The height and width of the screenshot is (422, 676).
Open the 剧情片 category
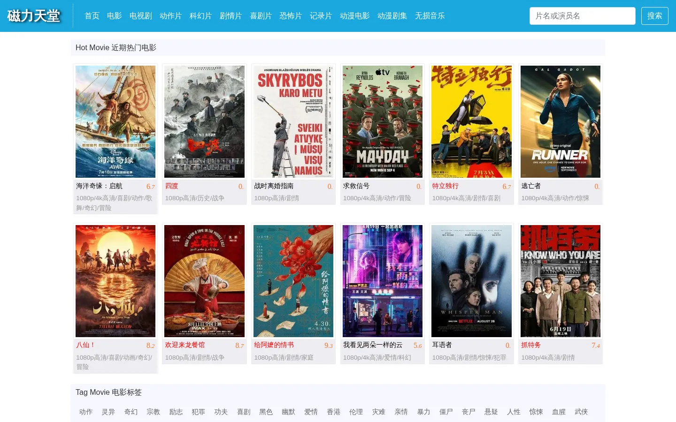(231, 16)
